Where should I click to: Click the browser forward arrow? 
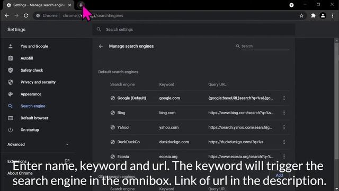16,15
